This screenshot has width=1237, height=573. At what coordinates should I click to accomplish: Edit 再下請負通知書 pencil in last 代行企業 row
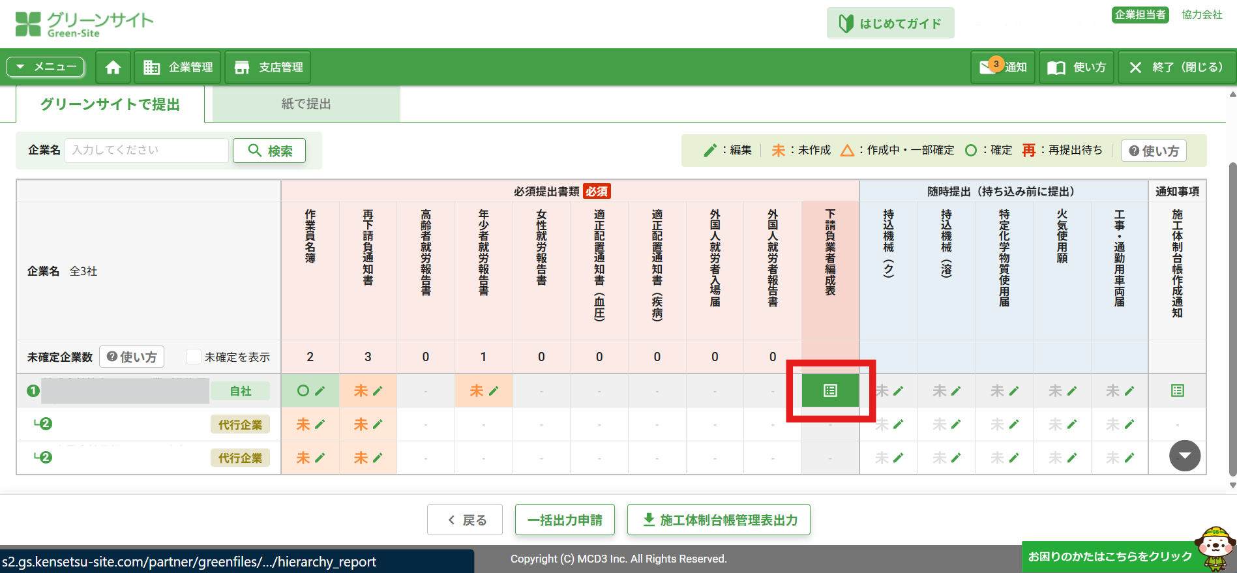[378, 458]
